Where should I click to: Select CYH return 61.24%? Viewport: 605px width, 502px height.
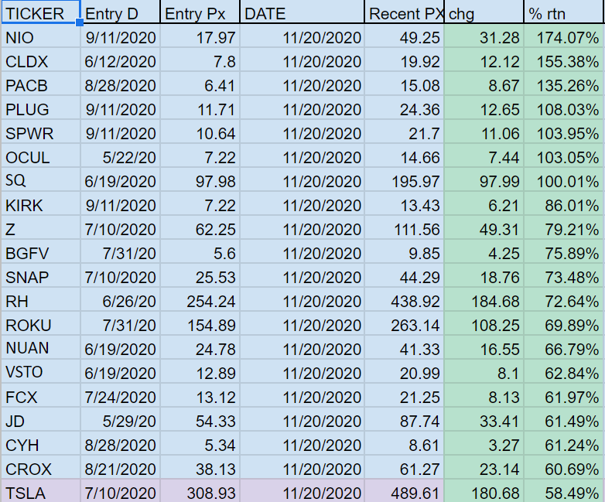point(564,443)
